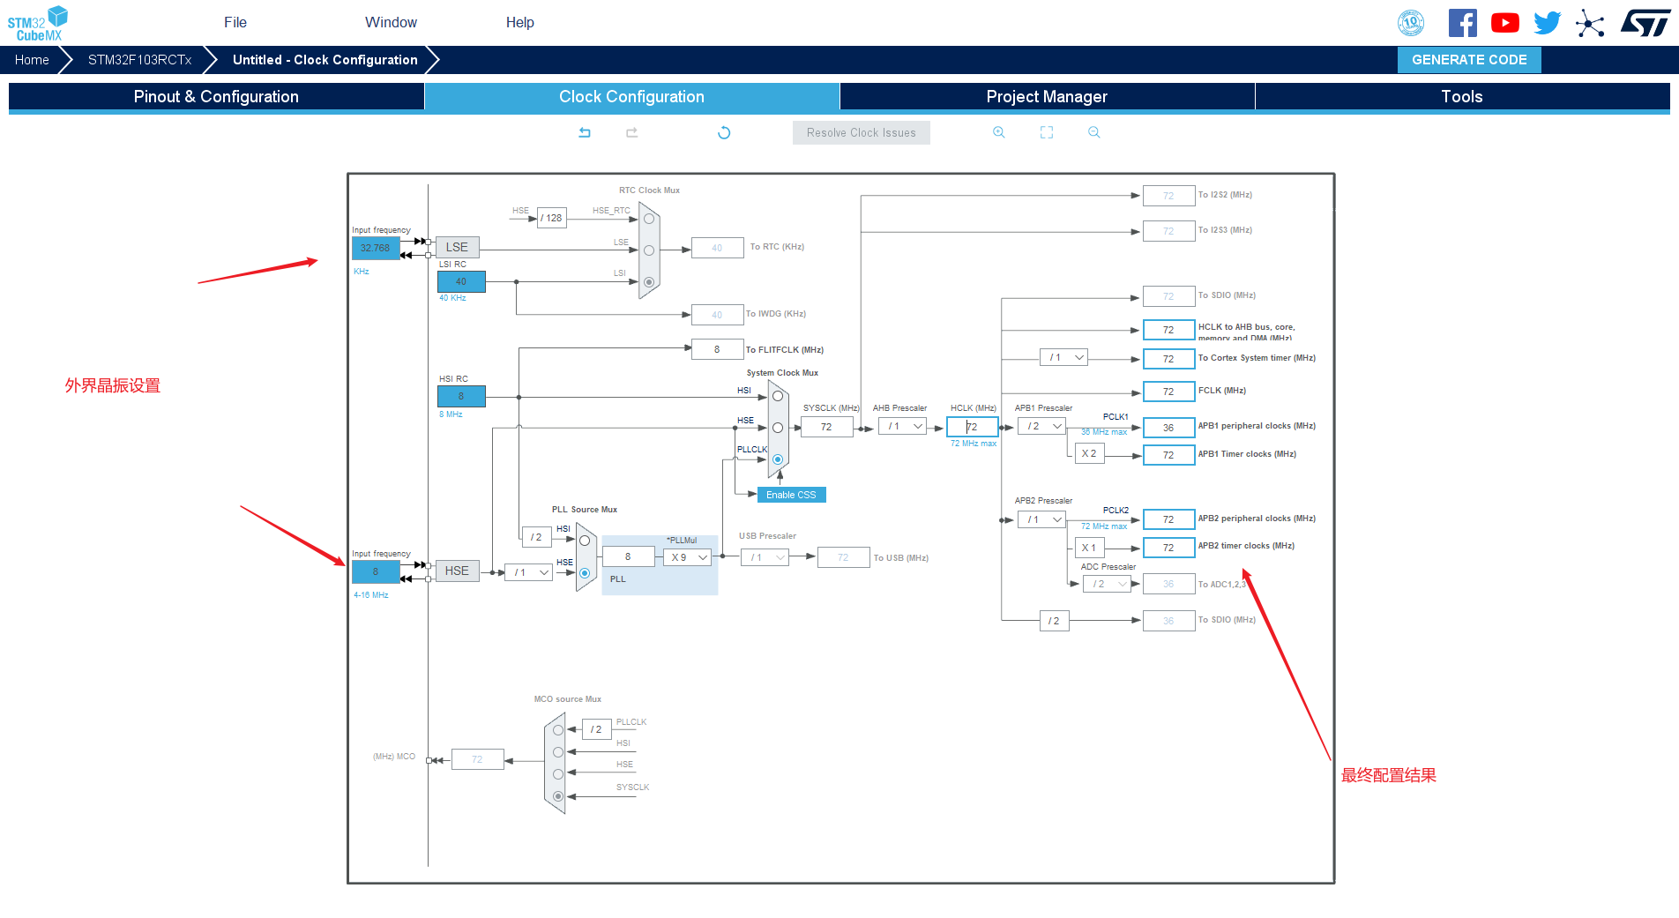Click the refresh clock diagram icon
Screen dimensions: 1679x918
[724, 132]
